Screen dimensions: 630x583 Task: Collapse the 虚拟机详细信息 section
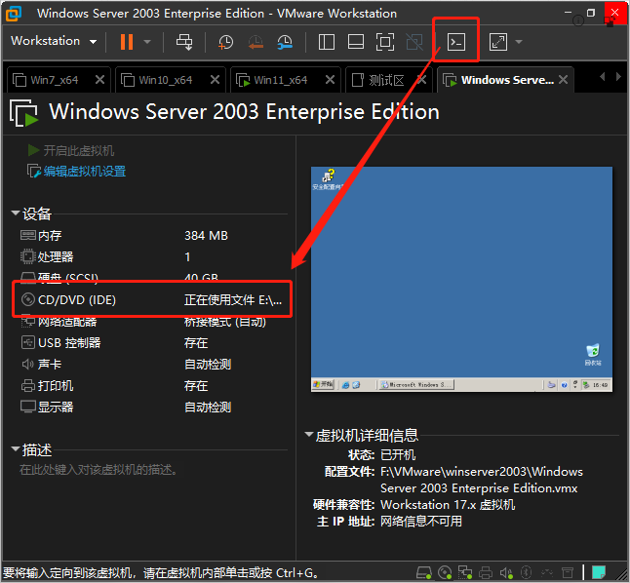(309, 434)
